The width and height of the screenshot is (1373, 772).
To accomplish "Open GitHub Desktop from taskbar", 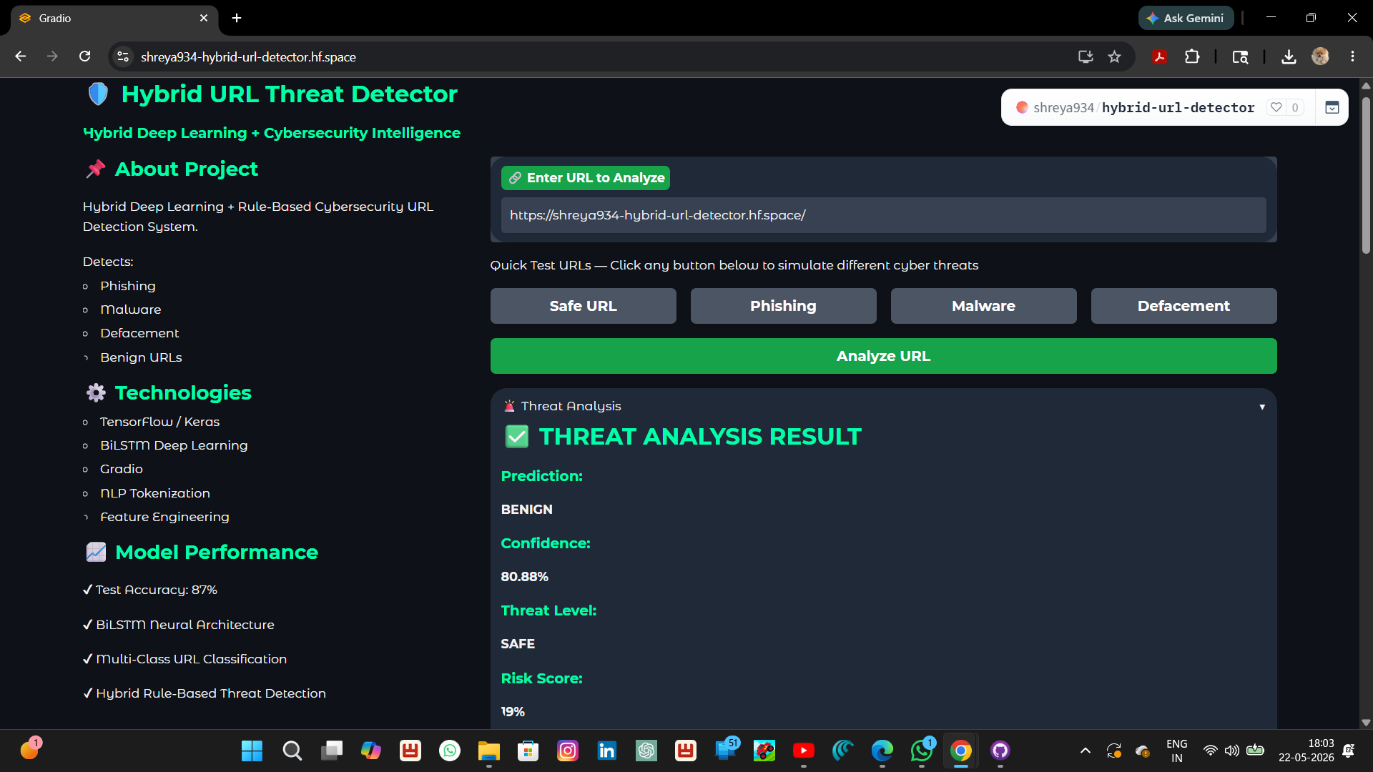I will 1000,751.
